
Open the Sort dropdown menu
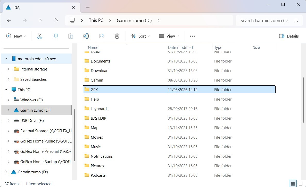(140, 36)
